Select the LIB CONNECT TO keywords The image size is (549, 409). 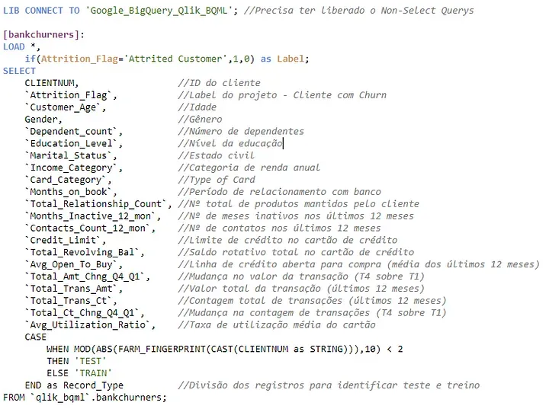tap(41, 11)
